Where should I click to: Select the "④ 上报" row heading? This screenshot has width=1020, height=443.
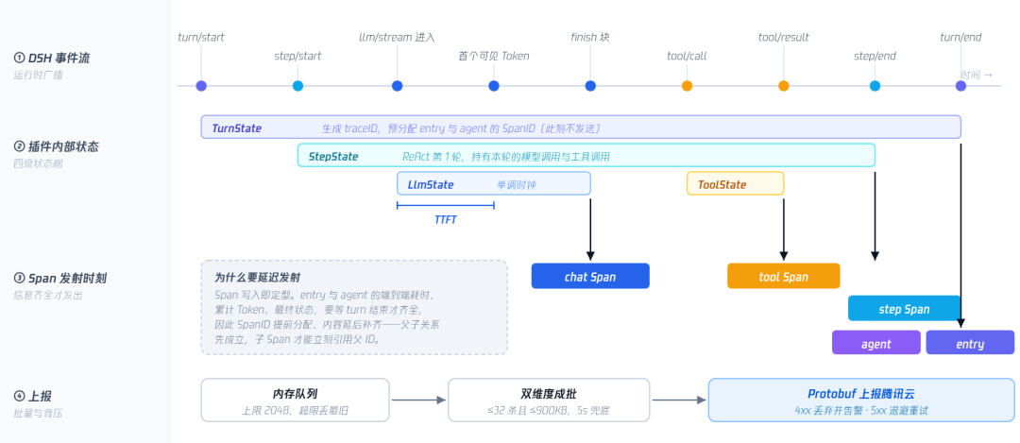click(32, 396)
